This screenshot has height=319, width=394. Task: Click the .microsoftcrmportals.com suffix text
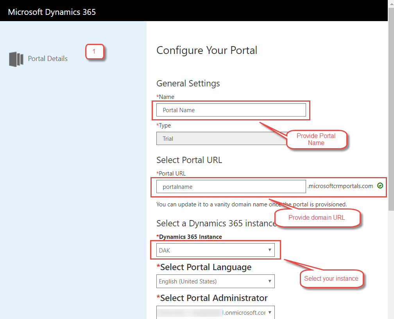340,186
